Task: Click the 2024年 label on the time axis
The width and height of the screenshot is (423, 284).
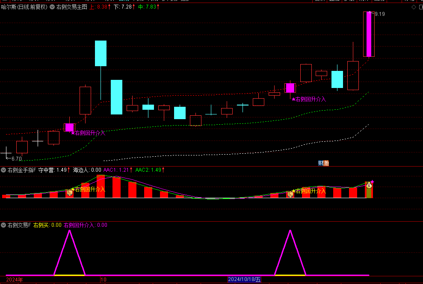Action: 15,280
